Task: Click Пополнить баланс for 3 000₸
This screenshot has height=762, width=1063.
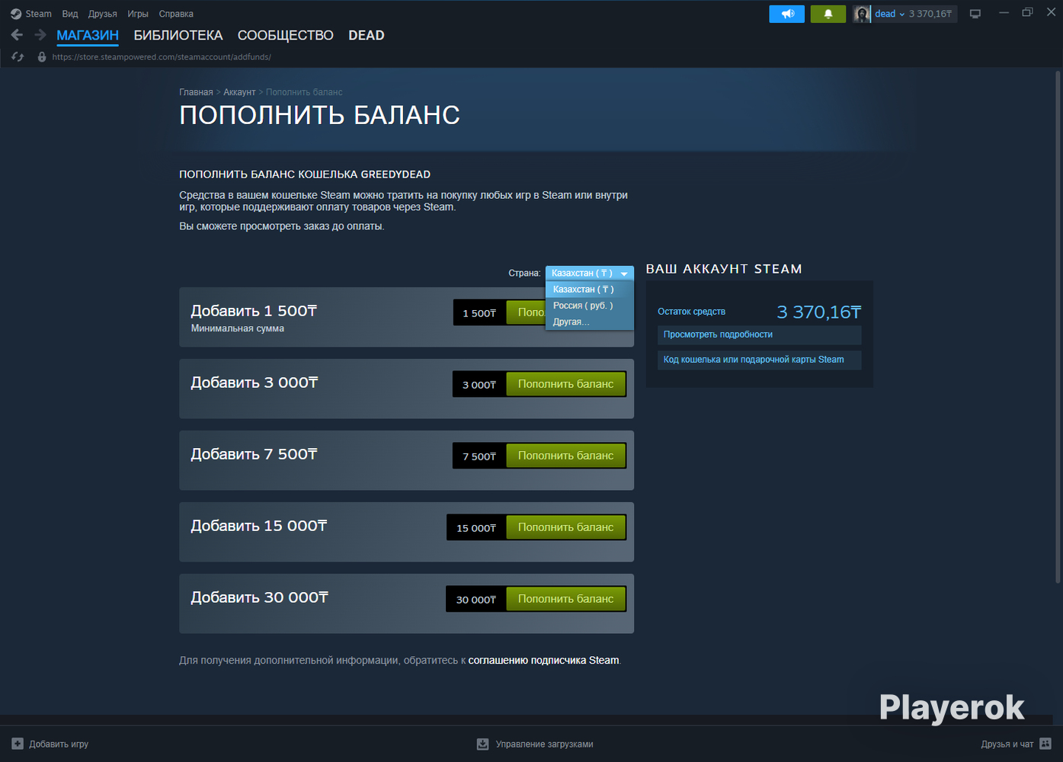Action: point(565,384)
